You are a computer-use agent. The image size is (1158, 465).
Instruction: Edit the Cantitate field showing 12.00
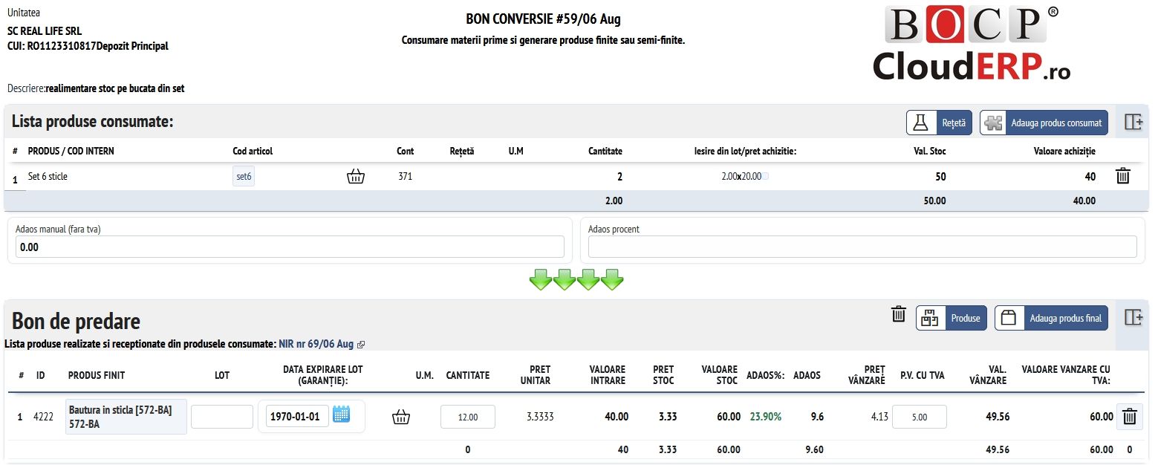(x=468, y=417)
